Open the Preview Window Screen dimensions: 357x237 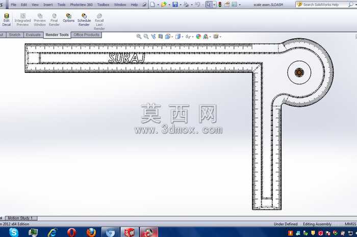pyautogui.click(x=40, y=20)
